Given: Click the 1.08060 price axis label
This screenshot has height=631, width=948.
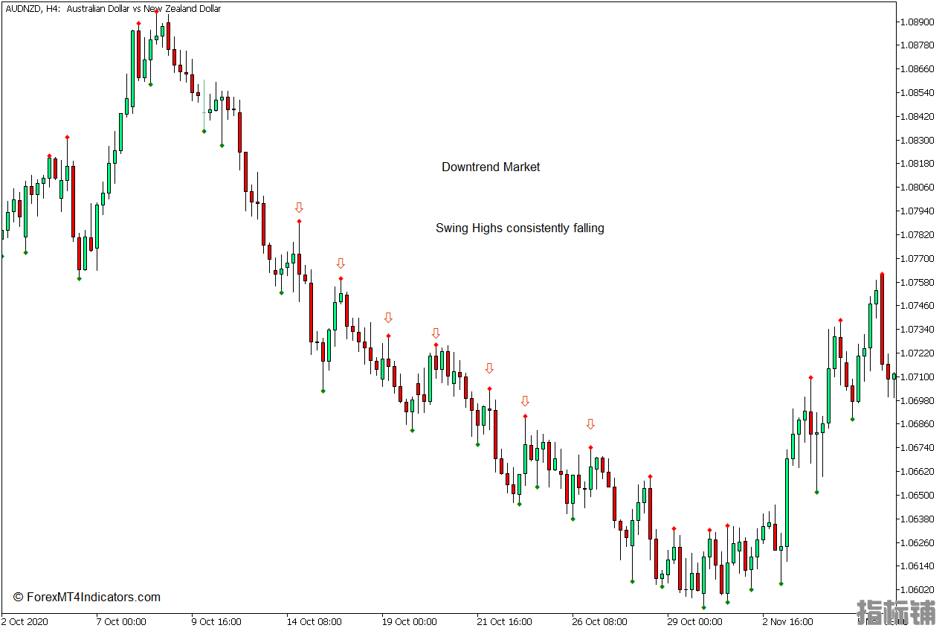Looking at the screenshot, I should point(917,188).
